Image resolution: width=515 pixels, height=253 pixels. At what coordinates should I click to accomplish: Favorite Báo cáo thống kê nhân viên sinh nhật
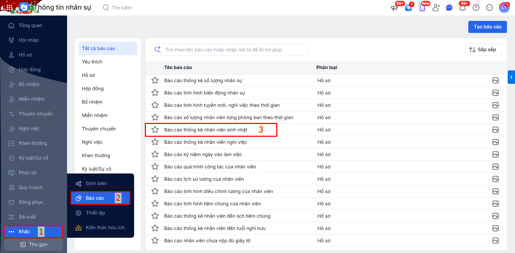pyautogui.click(x=155, y=130)
